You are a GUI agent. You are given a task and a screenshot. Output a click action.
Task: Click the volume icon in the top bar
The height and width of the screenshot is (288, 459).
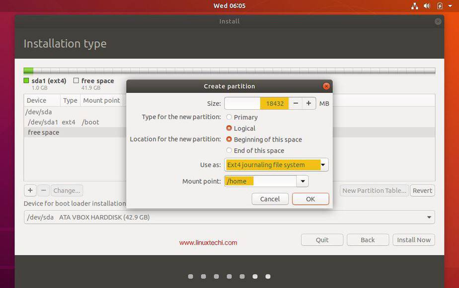[x=427, y=6]
